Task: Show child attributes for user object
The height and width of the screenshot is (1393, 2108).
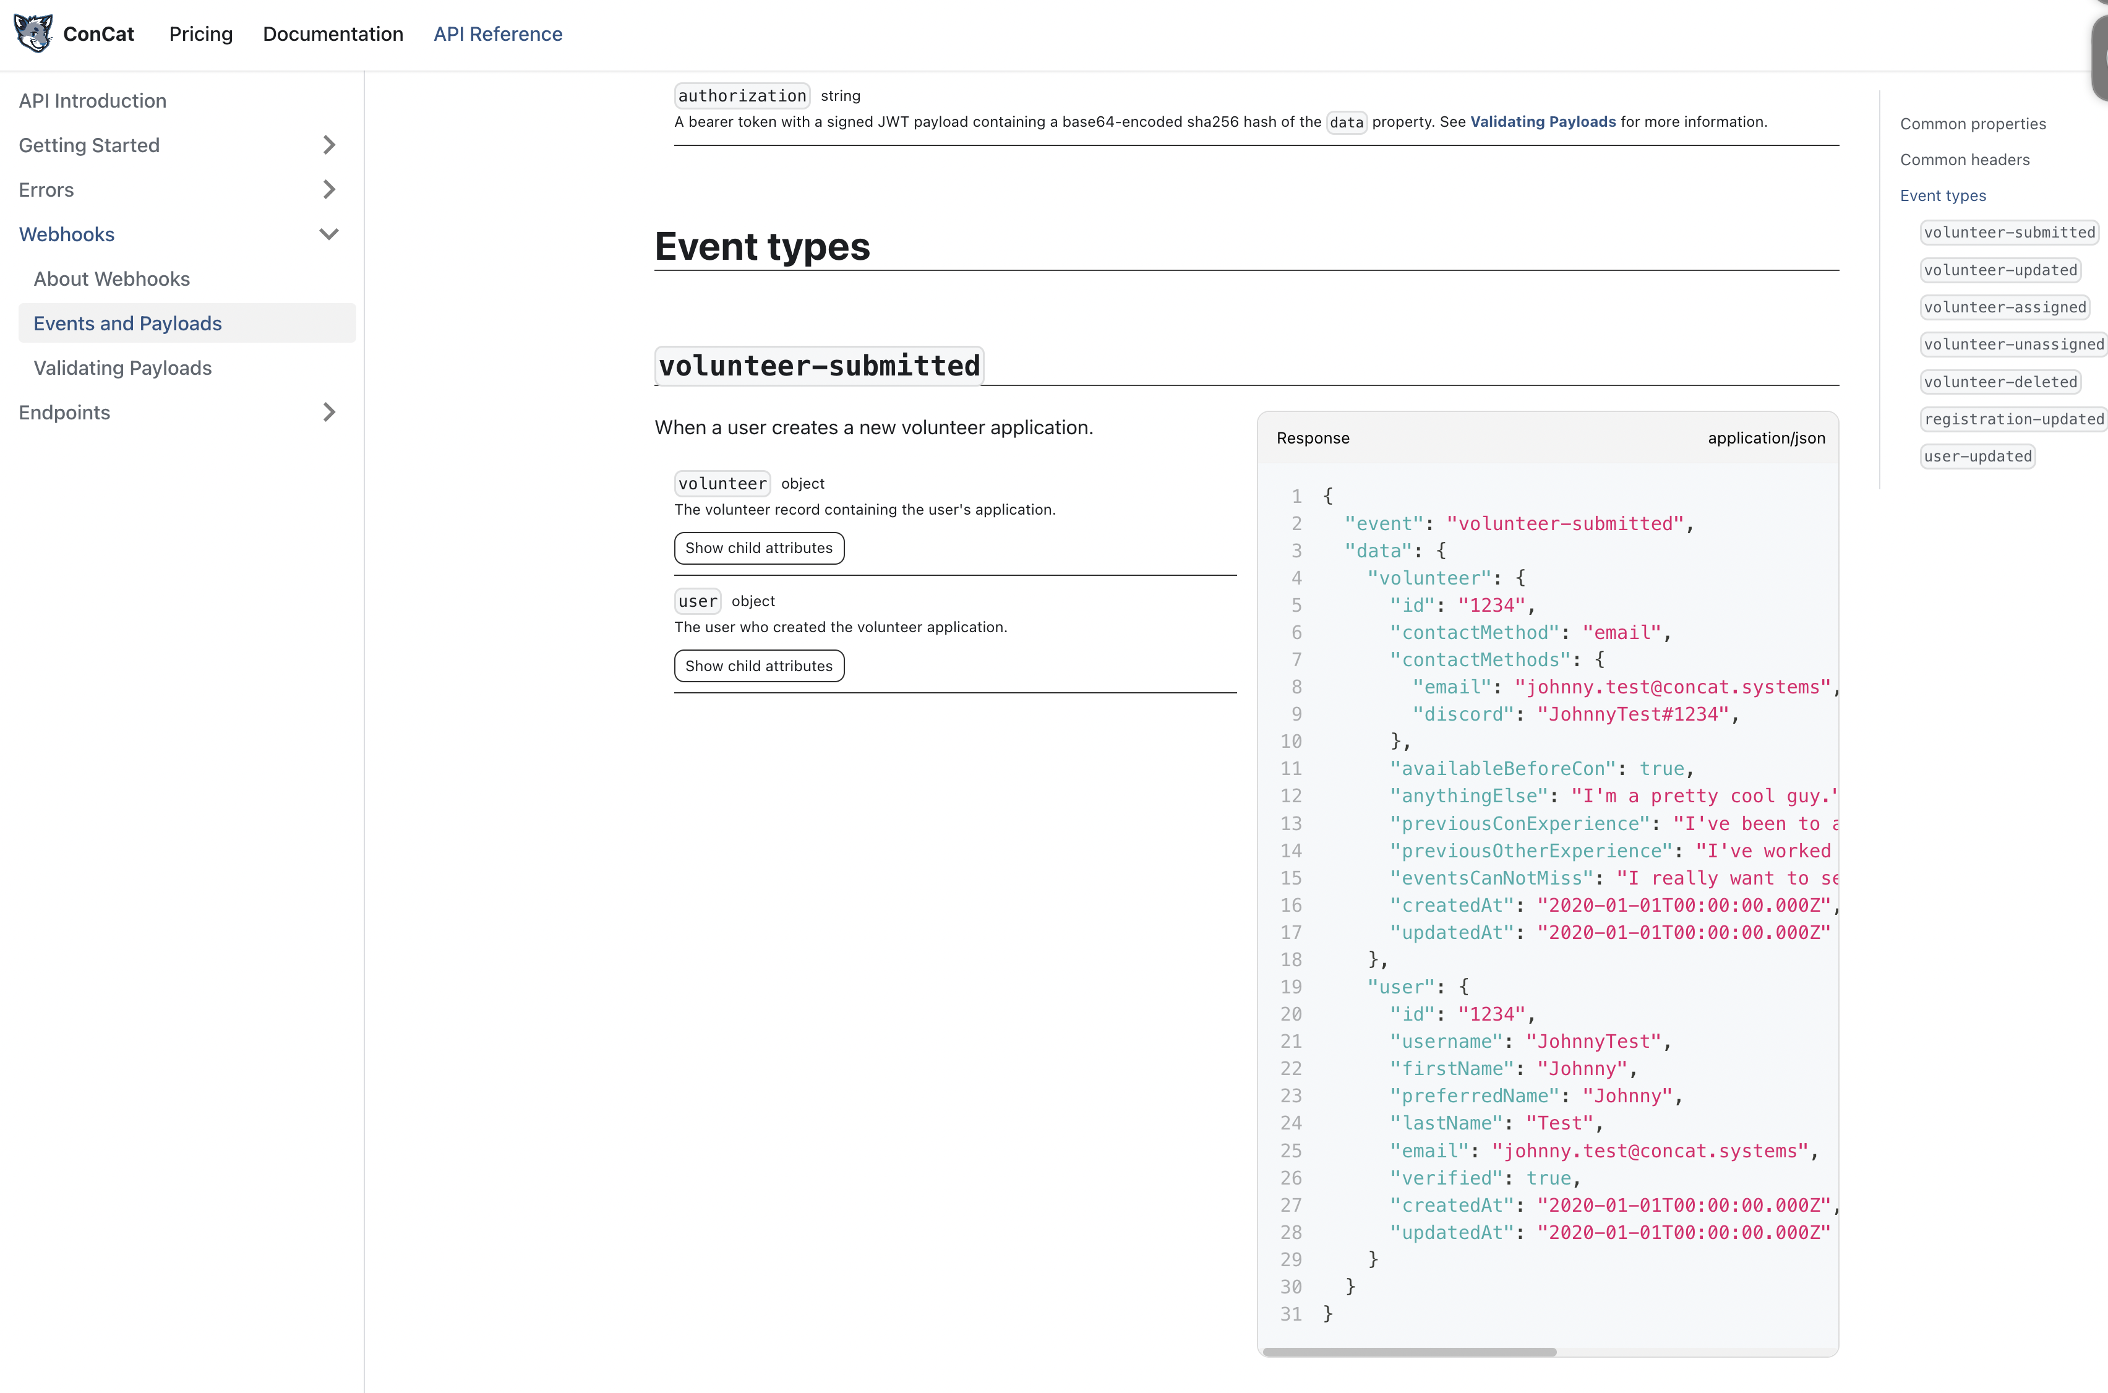Action: click(x=758, y=666)
